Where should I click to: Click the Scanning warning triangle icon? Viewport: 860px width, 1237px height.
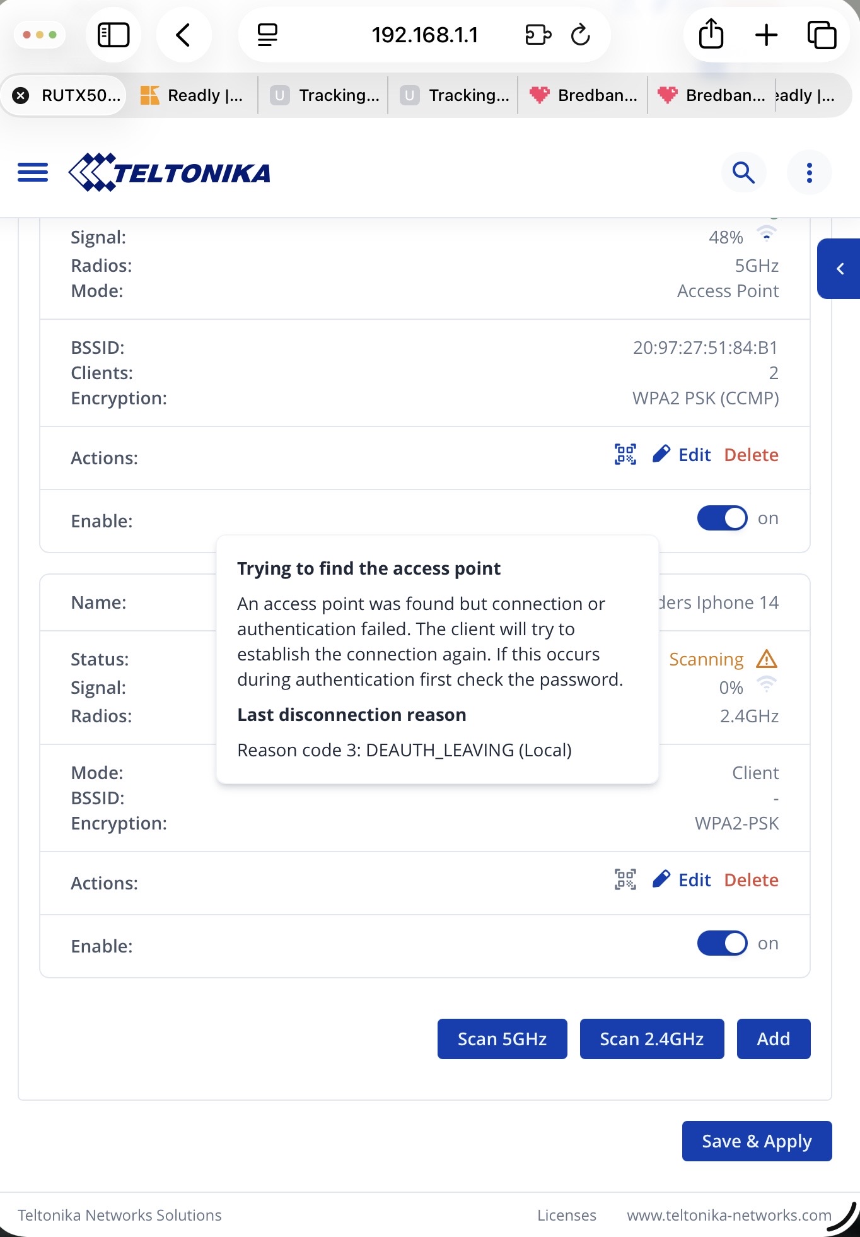766,659
